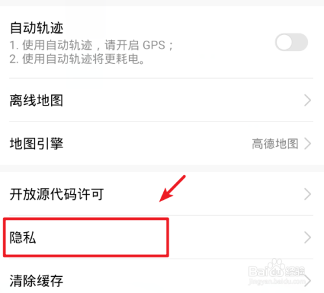Tap the 使用自动轨迹将更耗电 note

click(77, 59)
